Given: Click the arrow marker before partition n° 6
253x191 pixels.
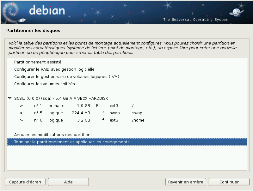Looking at the screenshot, I should (x=22, y=120).
